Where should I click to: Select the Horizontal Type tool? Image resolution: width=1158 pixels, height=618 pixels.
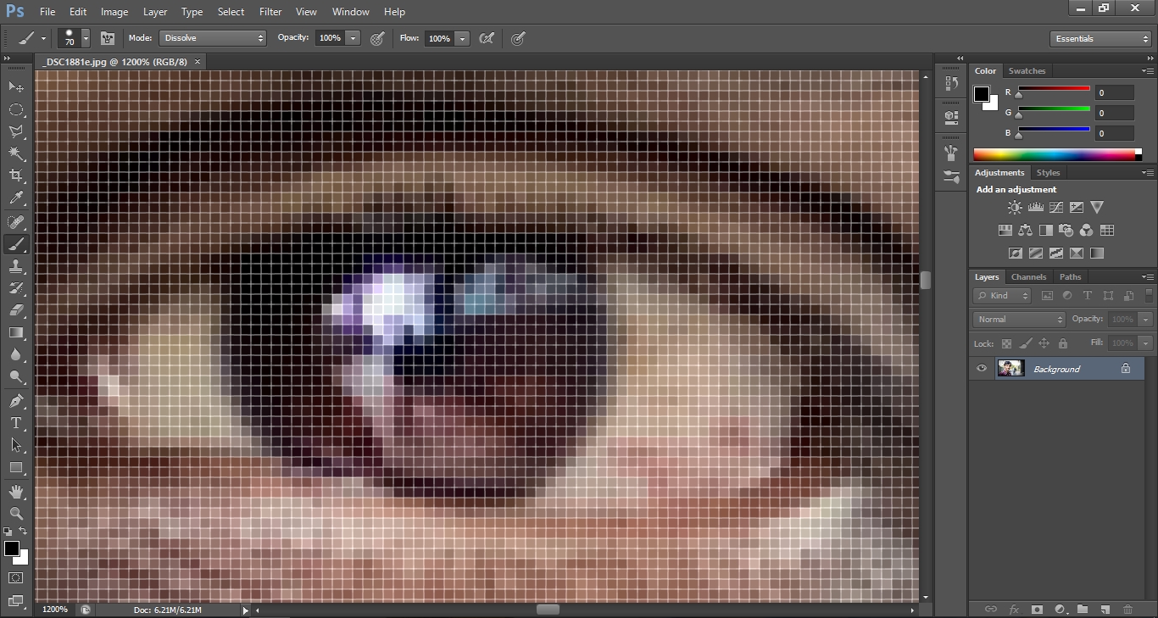[x=16, y=422]
